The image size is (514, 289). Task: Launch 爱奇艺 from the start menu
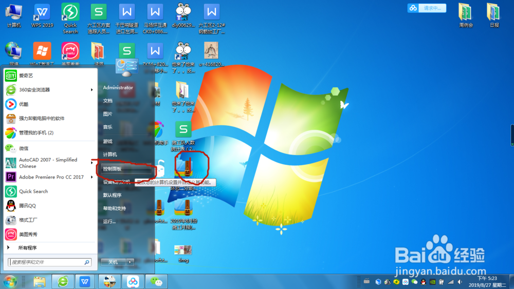50,75
